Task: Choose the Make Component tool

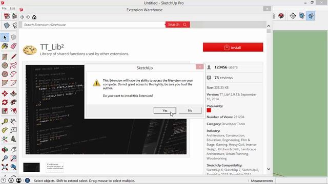Action: (13, 37)
